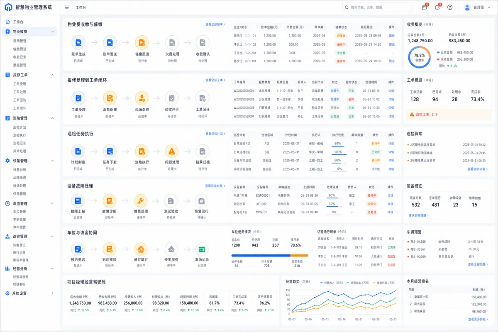This screenshot has height=332, width=498.
Task: Select the 维修处理 wrench step icon
Action: [x=141, y=201]
